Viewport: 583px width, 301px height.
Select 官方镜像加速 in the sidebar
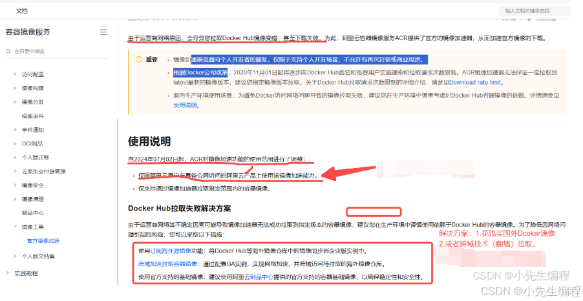[x=43, y=241]
